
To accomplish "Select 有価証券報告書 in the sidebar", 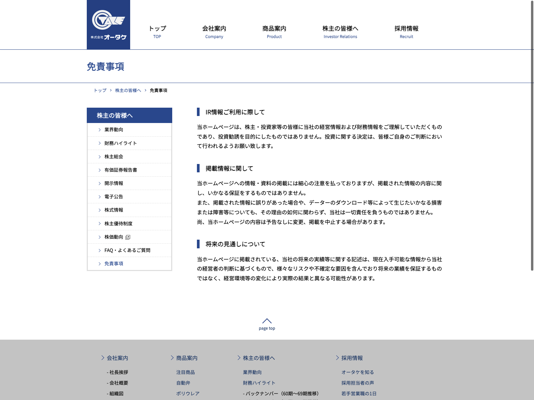I will pyautogui.click(x=120, y=170).
